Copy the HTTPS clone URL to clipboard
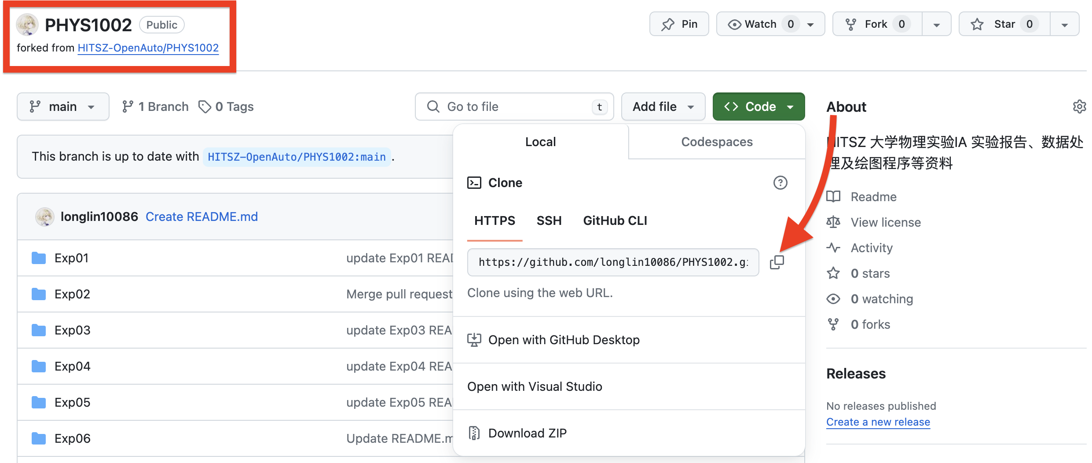The width and height of the screenshot is (1092, 463). [777, 262]
